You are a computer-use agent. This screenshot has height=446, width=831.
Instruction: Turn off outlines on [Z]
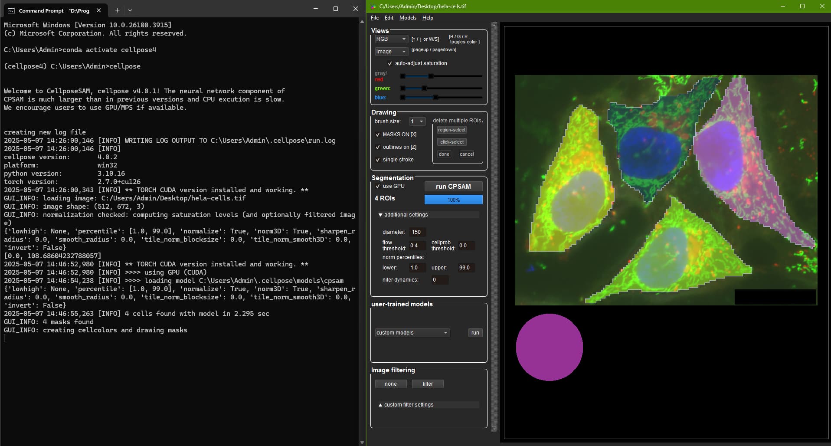click(378, 147)
